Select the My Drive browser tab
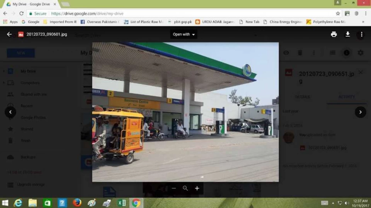 click(31, 4)
